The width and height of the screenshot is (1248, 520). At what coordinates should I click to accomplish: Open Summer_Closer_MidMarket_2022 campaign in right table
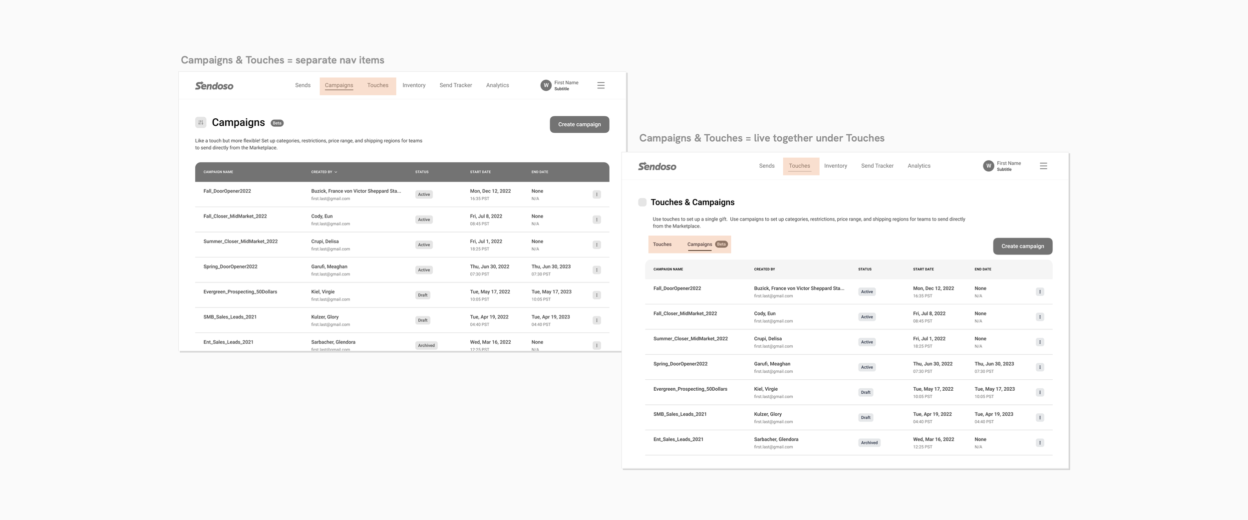click(690, 339)
